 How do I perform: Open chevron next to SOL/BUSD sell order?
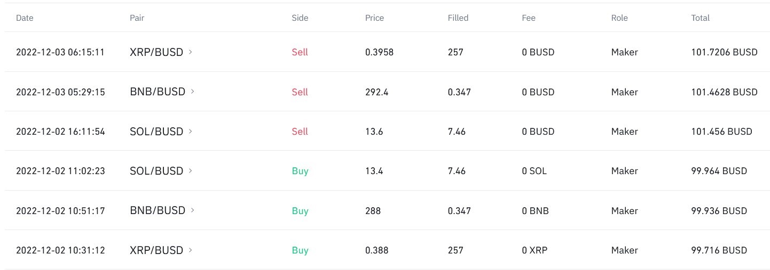(191, 131)
